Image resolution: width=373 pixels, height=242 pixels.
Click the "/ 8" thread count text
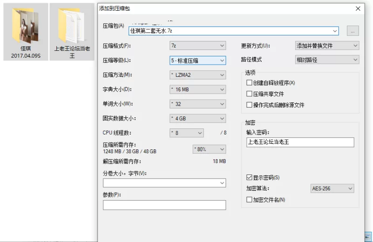click(x=223, y=133)
